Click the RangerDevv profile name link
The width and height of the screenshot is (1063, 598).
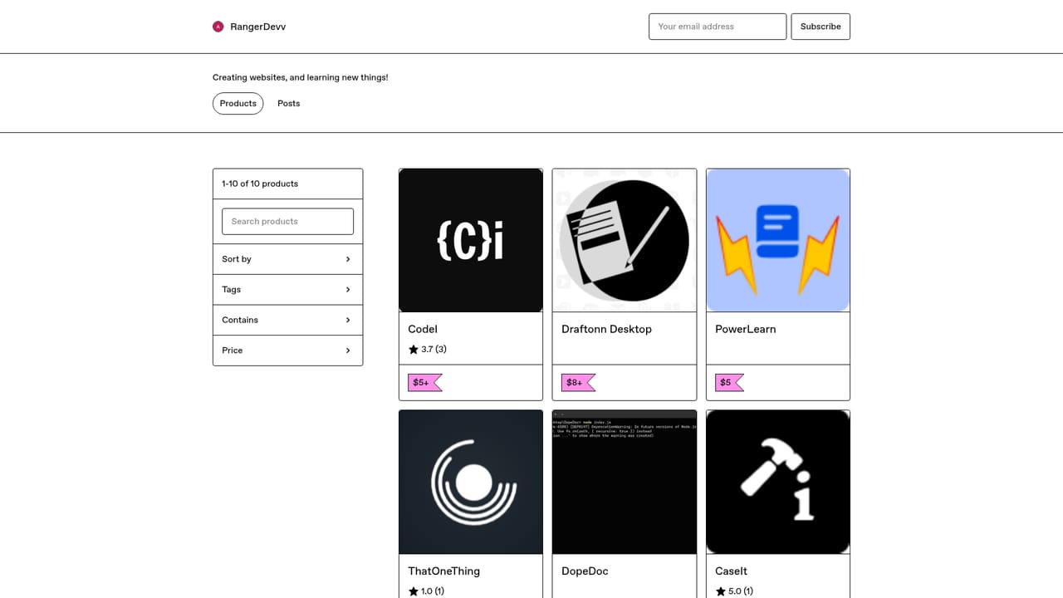pos(258,27)
